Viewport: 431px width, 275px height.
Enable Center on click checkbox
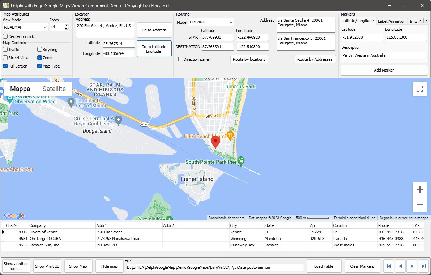click(5, 36)
